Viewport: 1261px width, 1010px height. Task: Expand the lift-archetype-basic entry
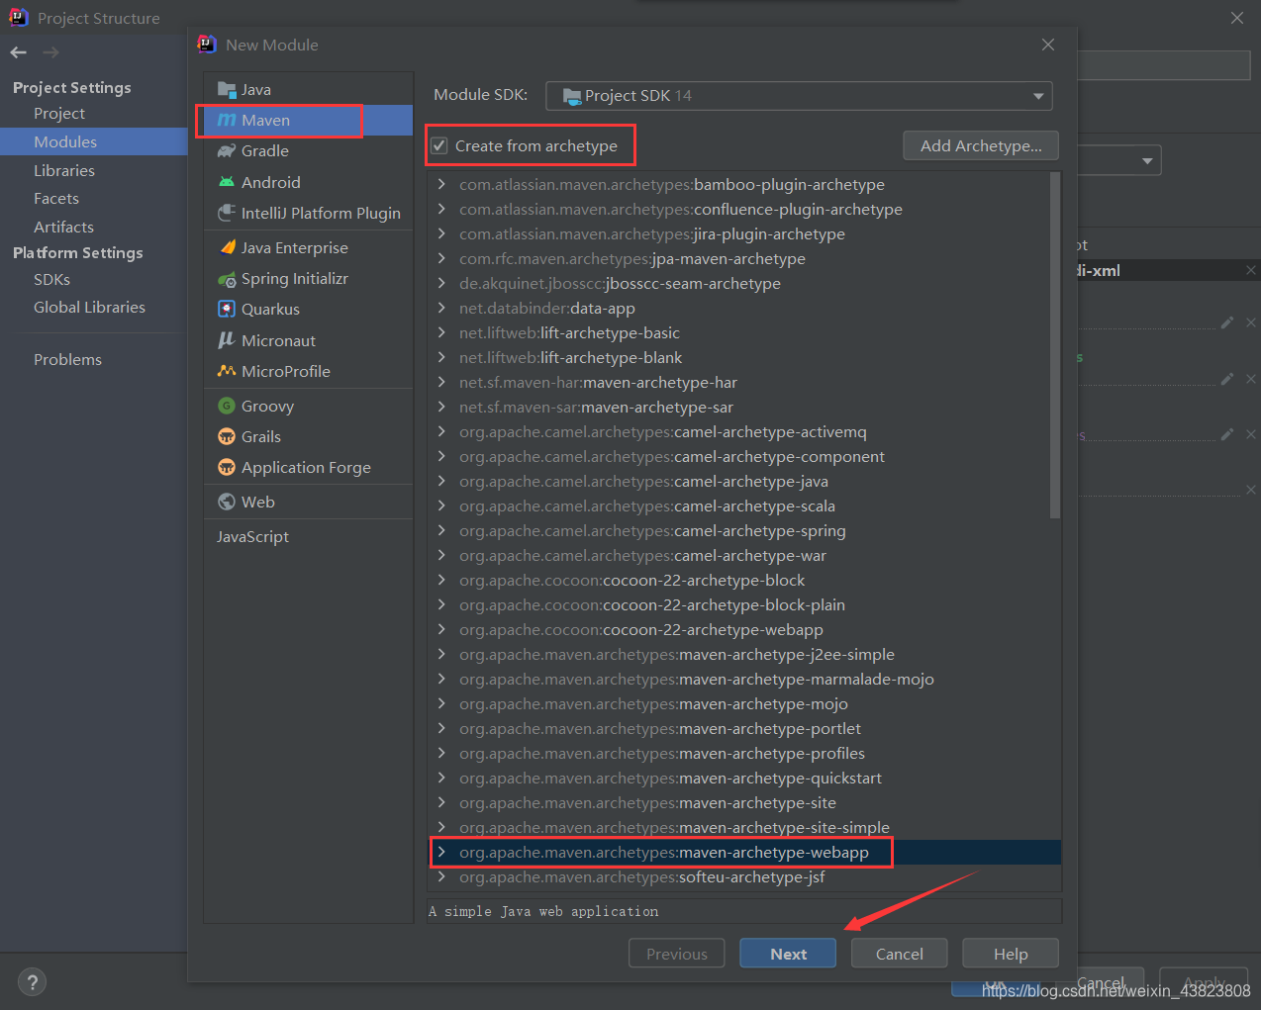441,332
